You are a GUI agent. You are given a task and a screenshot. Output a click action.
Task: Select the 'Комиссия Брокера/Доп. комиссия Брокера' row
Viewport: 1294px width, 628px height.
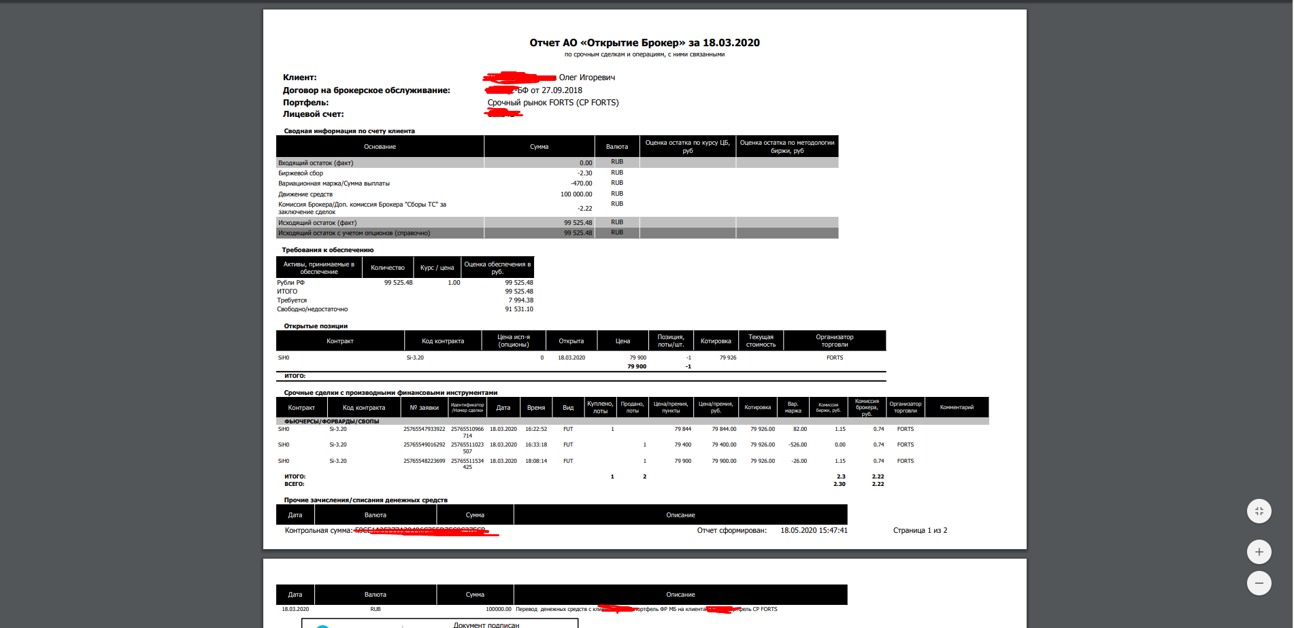tap(557, 208)
